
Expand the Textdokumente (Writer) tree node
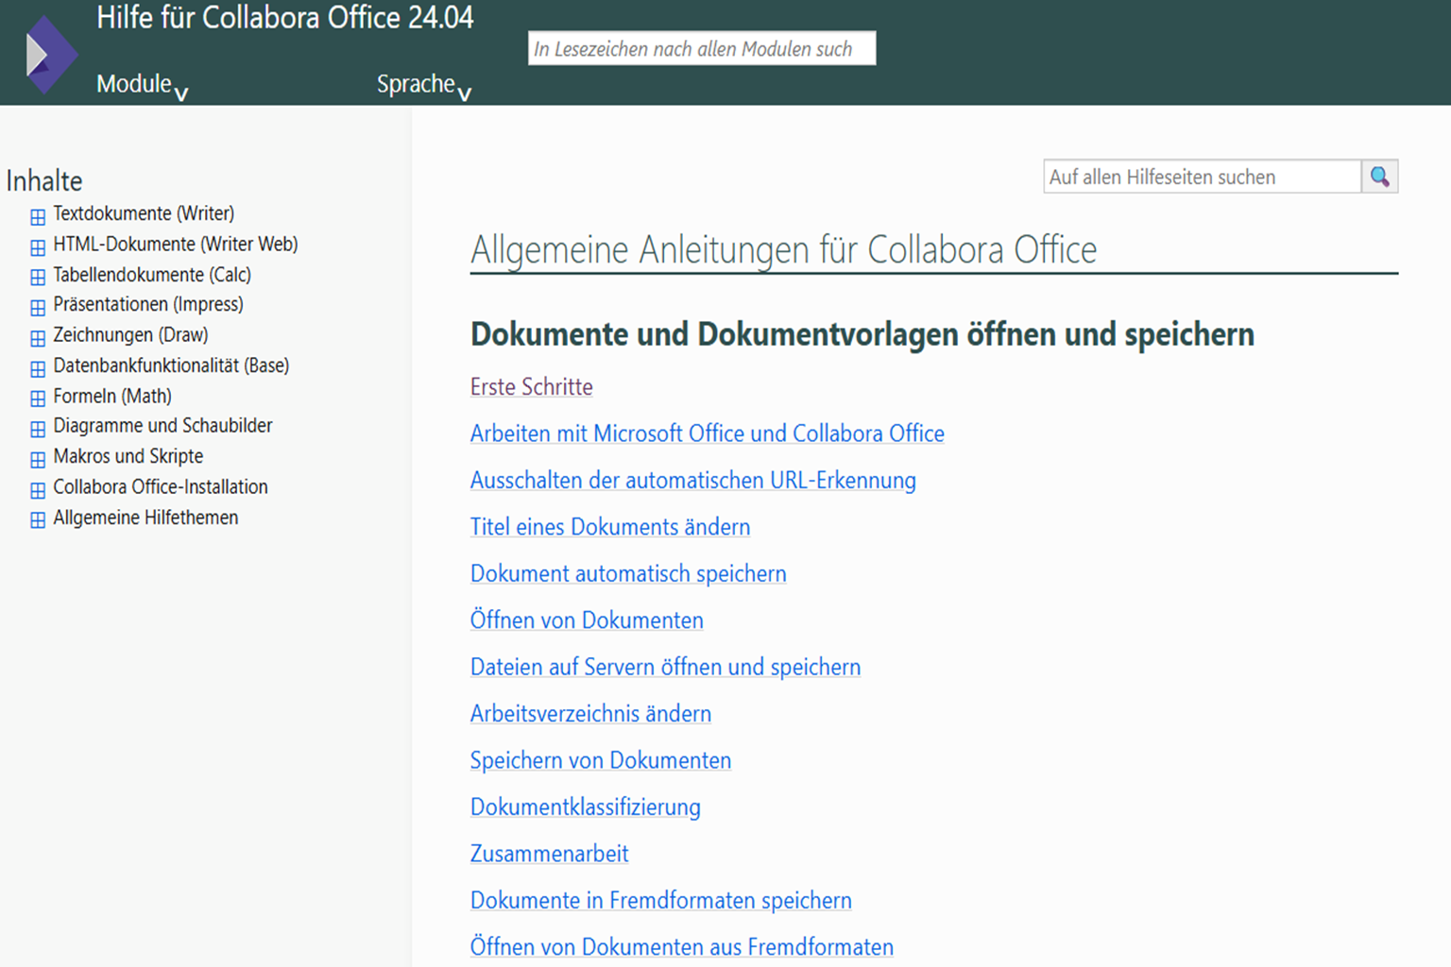[x=38, y=217]
